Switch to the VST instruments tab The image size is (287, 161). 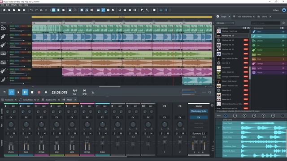coord(244,17)
